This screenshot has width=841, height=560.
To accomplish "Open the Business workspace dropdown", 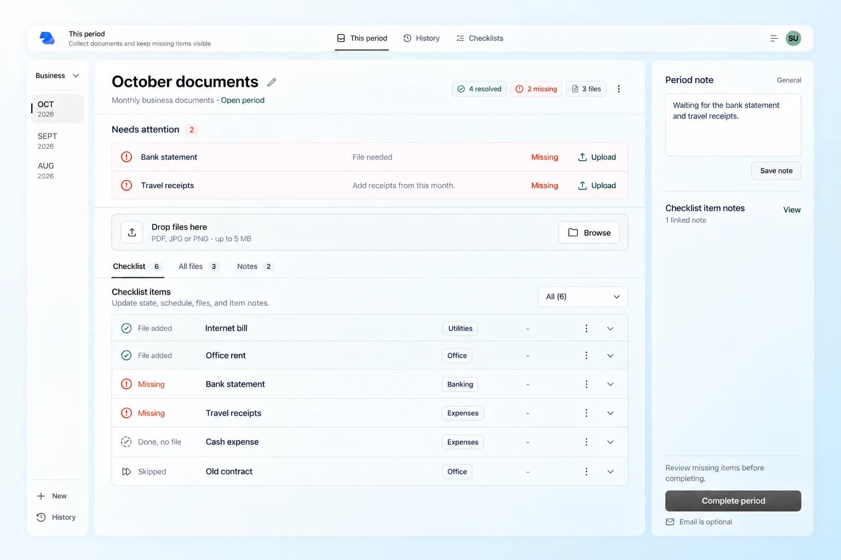I will tap(57, 75).
